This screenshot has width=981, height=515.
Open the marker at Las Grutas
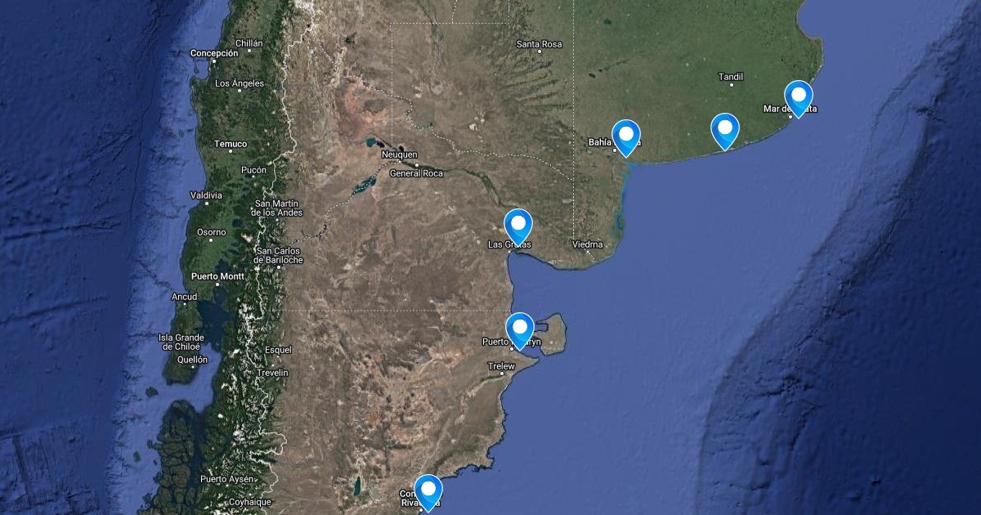click(x=518, y=226)
